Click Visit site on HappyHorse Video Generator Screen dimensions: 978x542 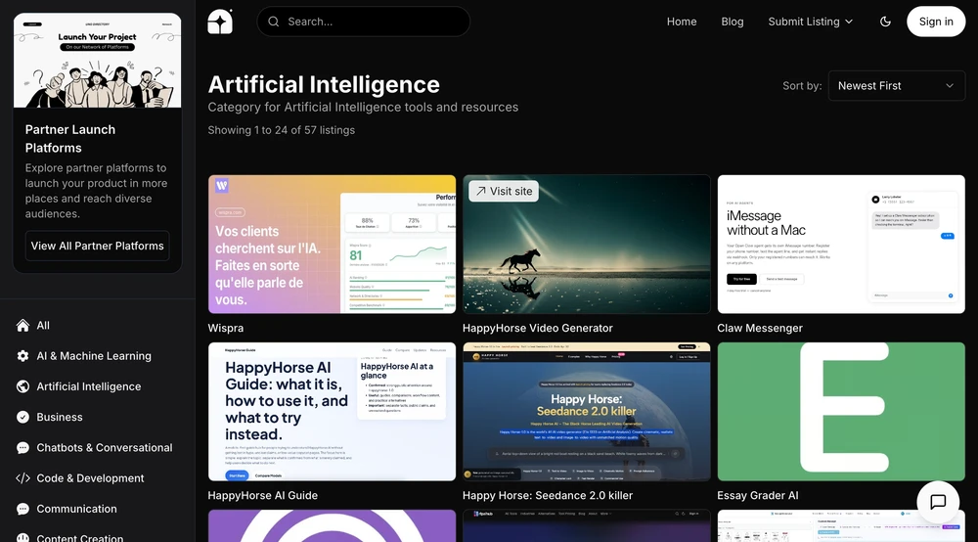(504, 192)
